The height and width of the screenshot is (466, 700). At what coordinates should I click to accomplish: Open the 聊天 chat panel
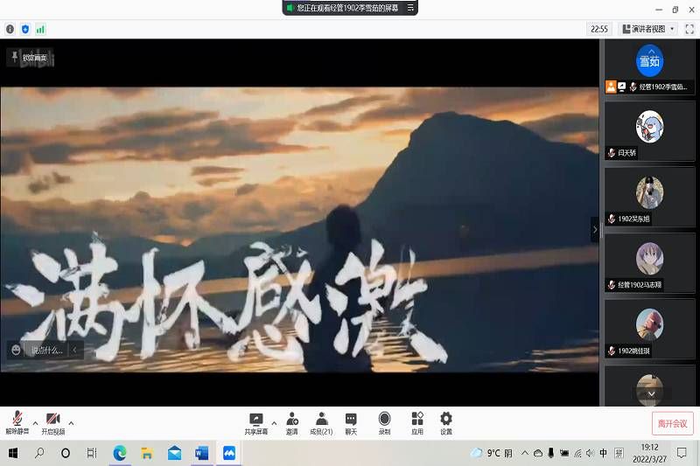[352, 423]
